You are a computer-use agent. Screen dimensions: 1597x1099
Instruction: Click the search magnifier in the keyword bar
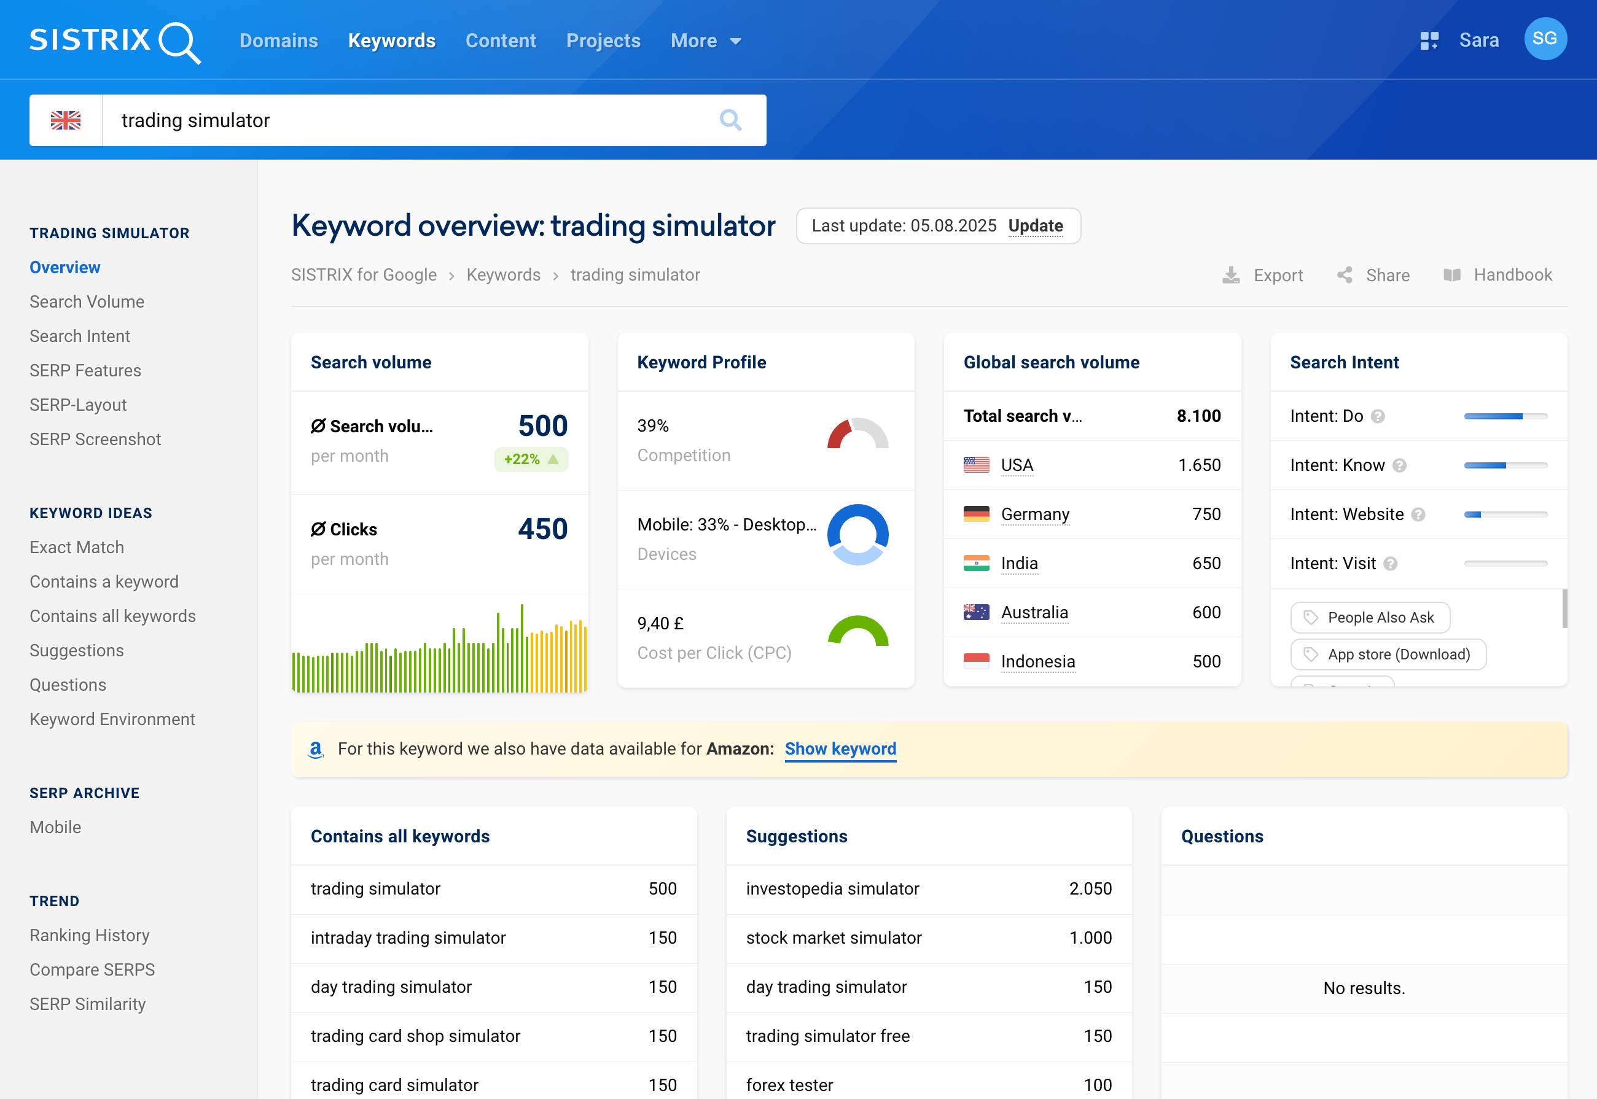(x=731, y=120)
